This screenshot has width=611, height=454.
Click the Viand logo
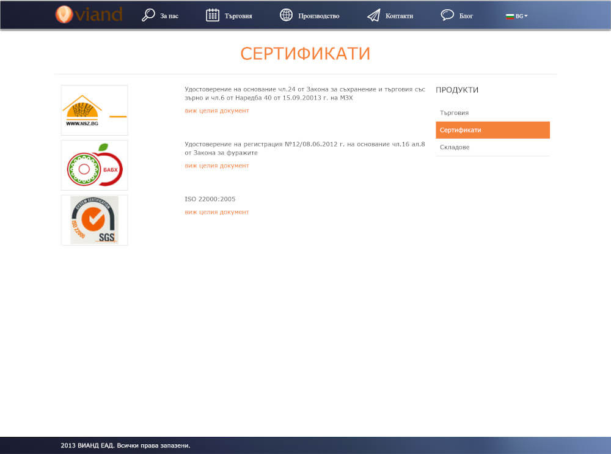pos(89,15)
